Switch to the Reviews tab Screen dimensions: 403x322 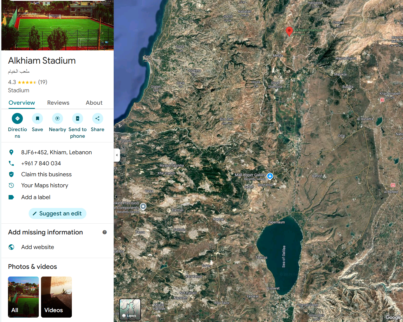point(58,103)
